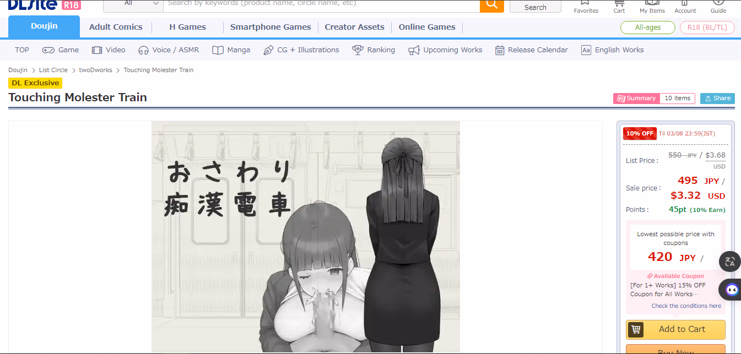Click the 45pt points value
This screenshot has height=354, width=741.
[x=678, y=210]
